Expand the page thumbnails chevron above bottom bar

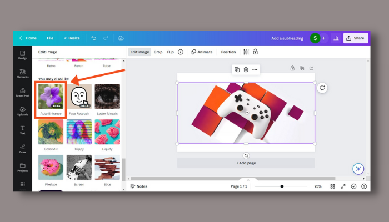tap(248, 180)
